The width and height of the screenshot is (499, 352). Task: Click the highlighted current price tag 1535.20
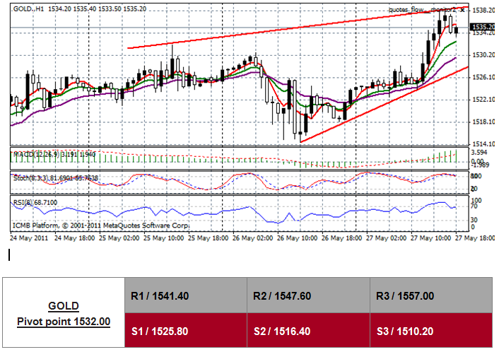(483, 27)
